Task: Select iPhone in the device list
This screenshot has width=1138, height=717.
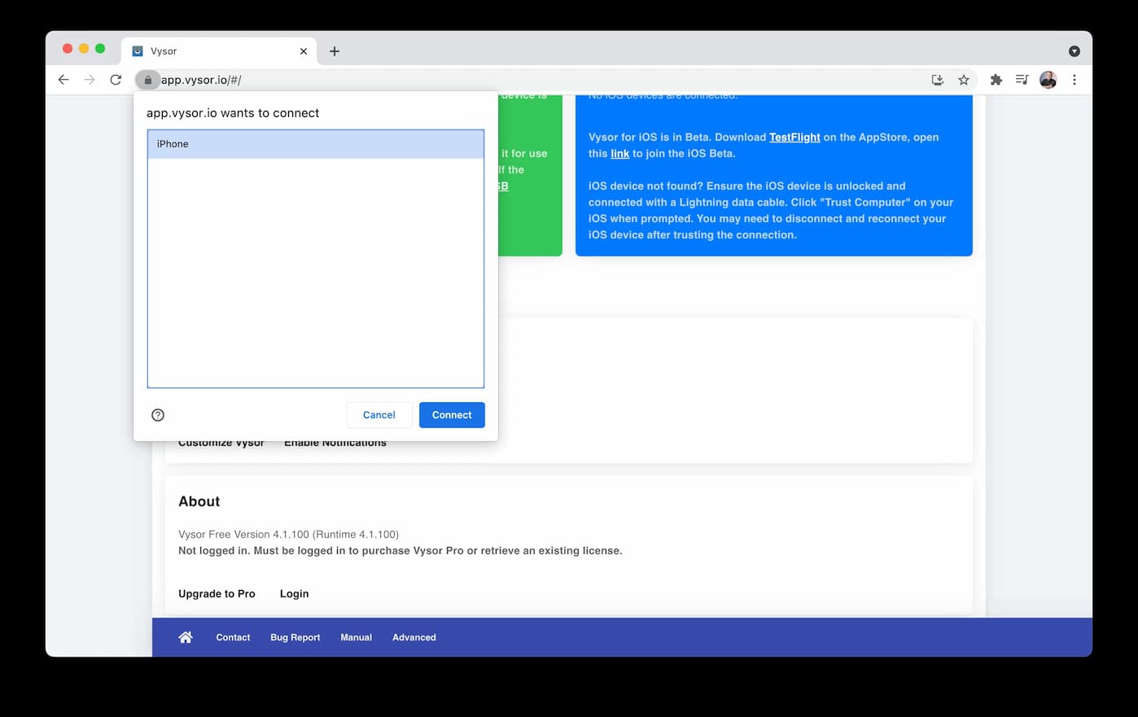Action: tap(315, 144)
